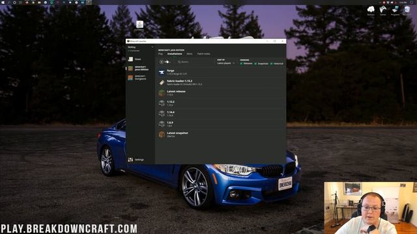The image size is (417, 234).
Task: Open the Recycle Bin desktop icon
Action: click(407, 10)
